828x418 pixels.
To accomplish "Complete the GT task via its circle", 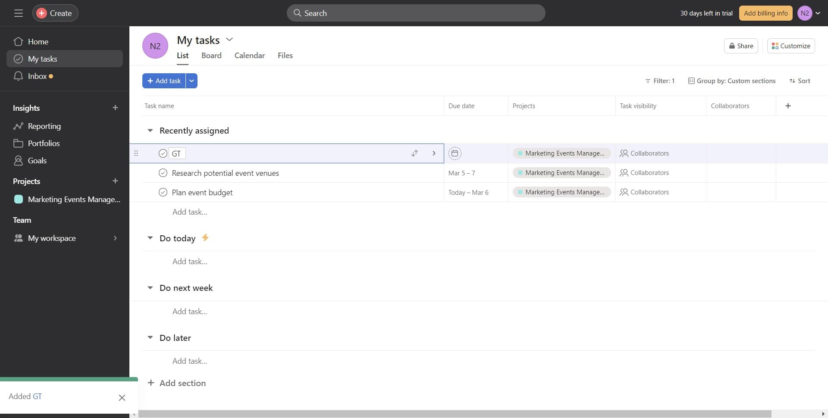I will pyautogui.click(x=163, y=153).
